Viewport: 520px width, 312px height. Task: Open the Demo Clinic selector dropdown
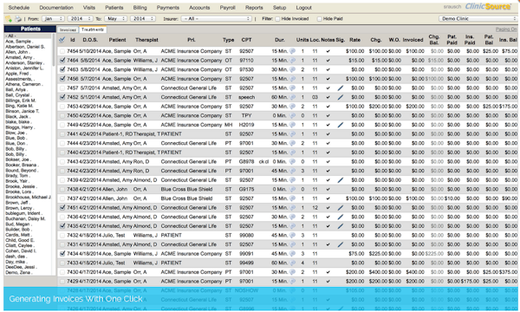pyautogui.click(x=478, y=18)
